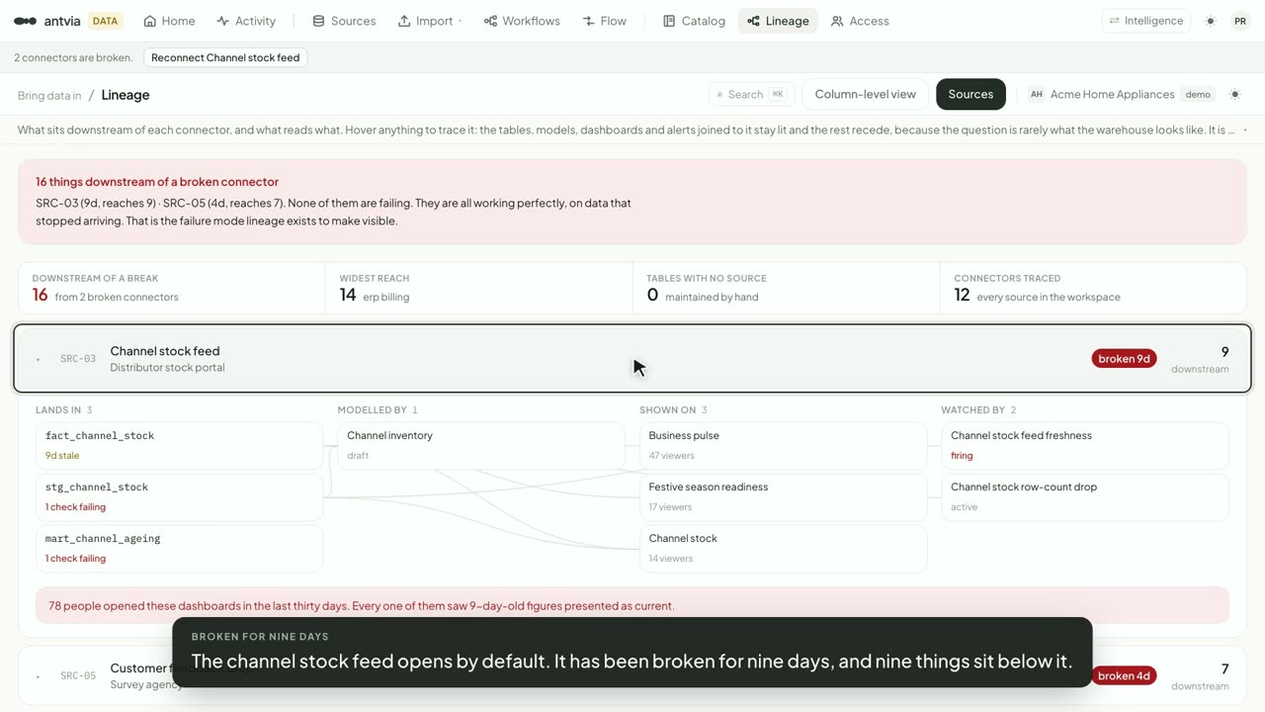
Task: Open Channel stock feed freshness alert
Action: pyautogui.click(x=1085, y=445)
